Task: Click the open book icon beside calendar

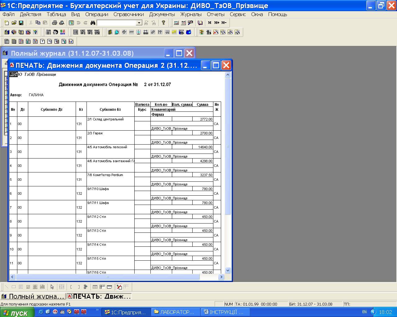Action: point(200,23)
